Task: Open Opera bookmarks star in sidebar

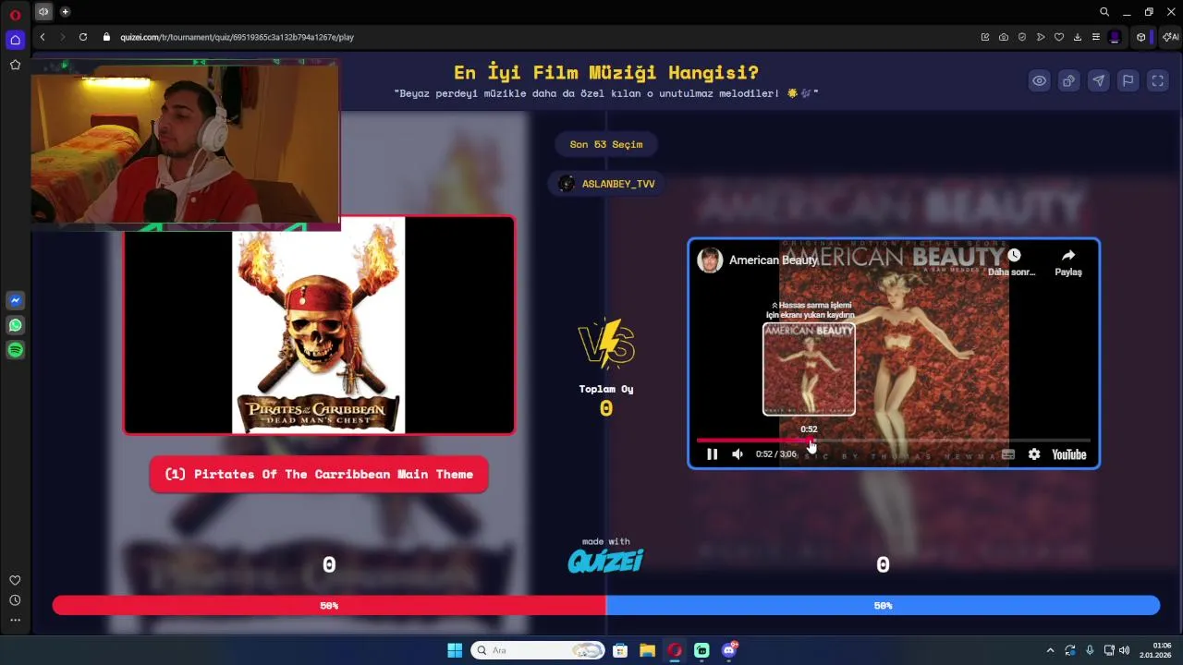Action: [x=15, y=65]
